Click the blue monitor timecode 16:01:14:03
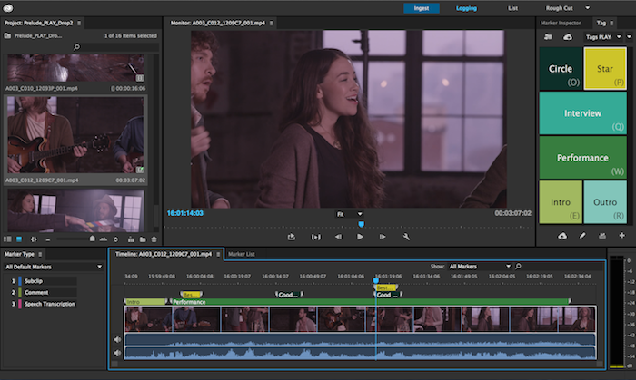This screenshot has width=636, height=380. [185, 213]
